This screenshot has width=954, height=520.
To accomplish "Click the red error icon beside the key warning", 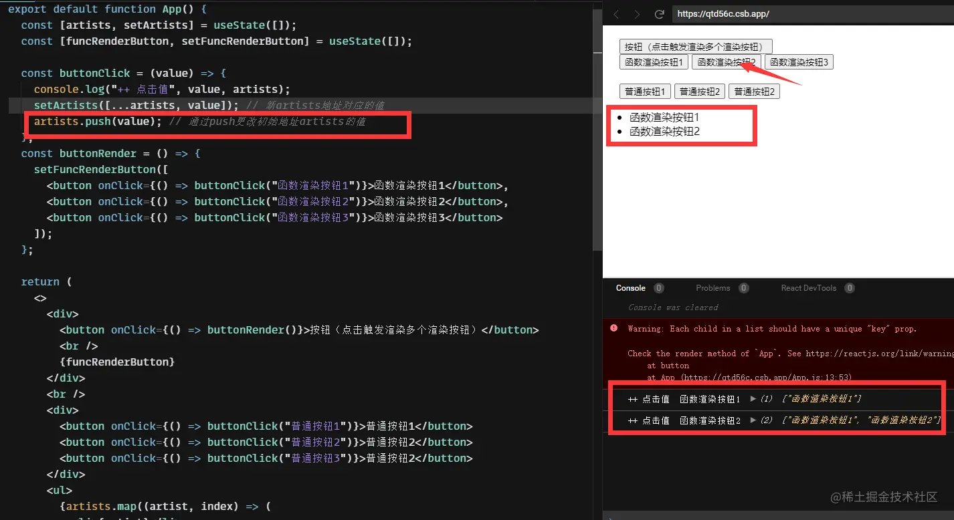I will [x=613, y=328].
